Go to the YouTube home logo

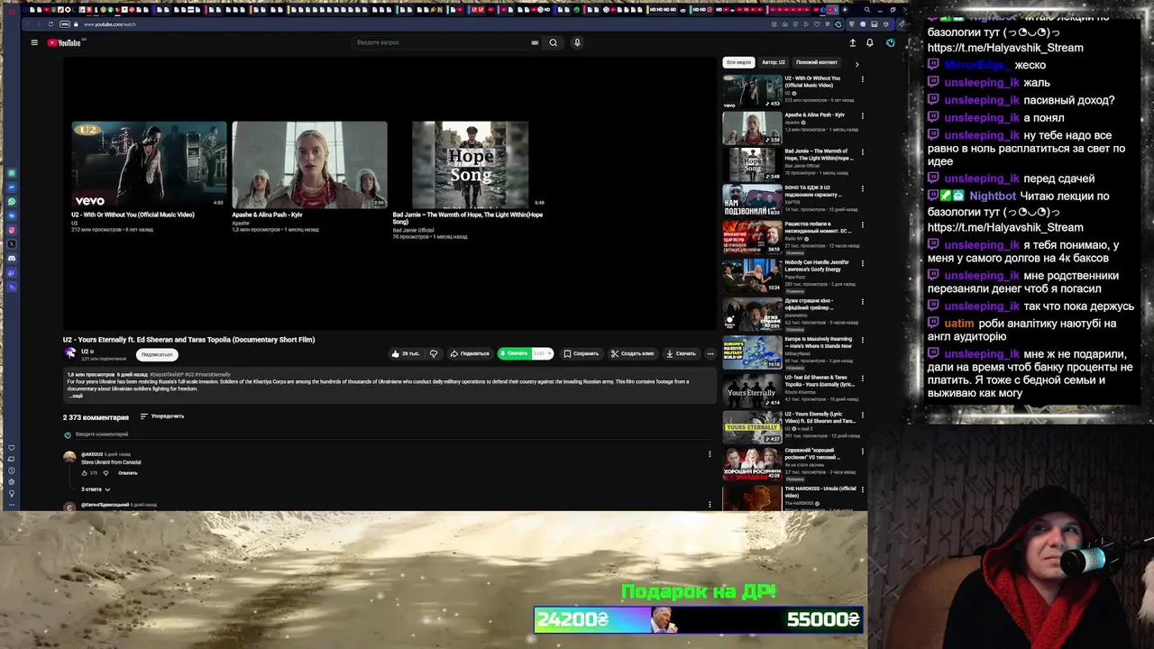coord(64,42)
